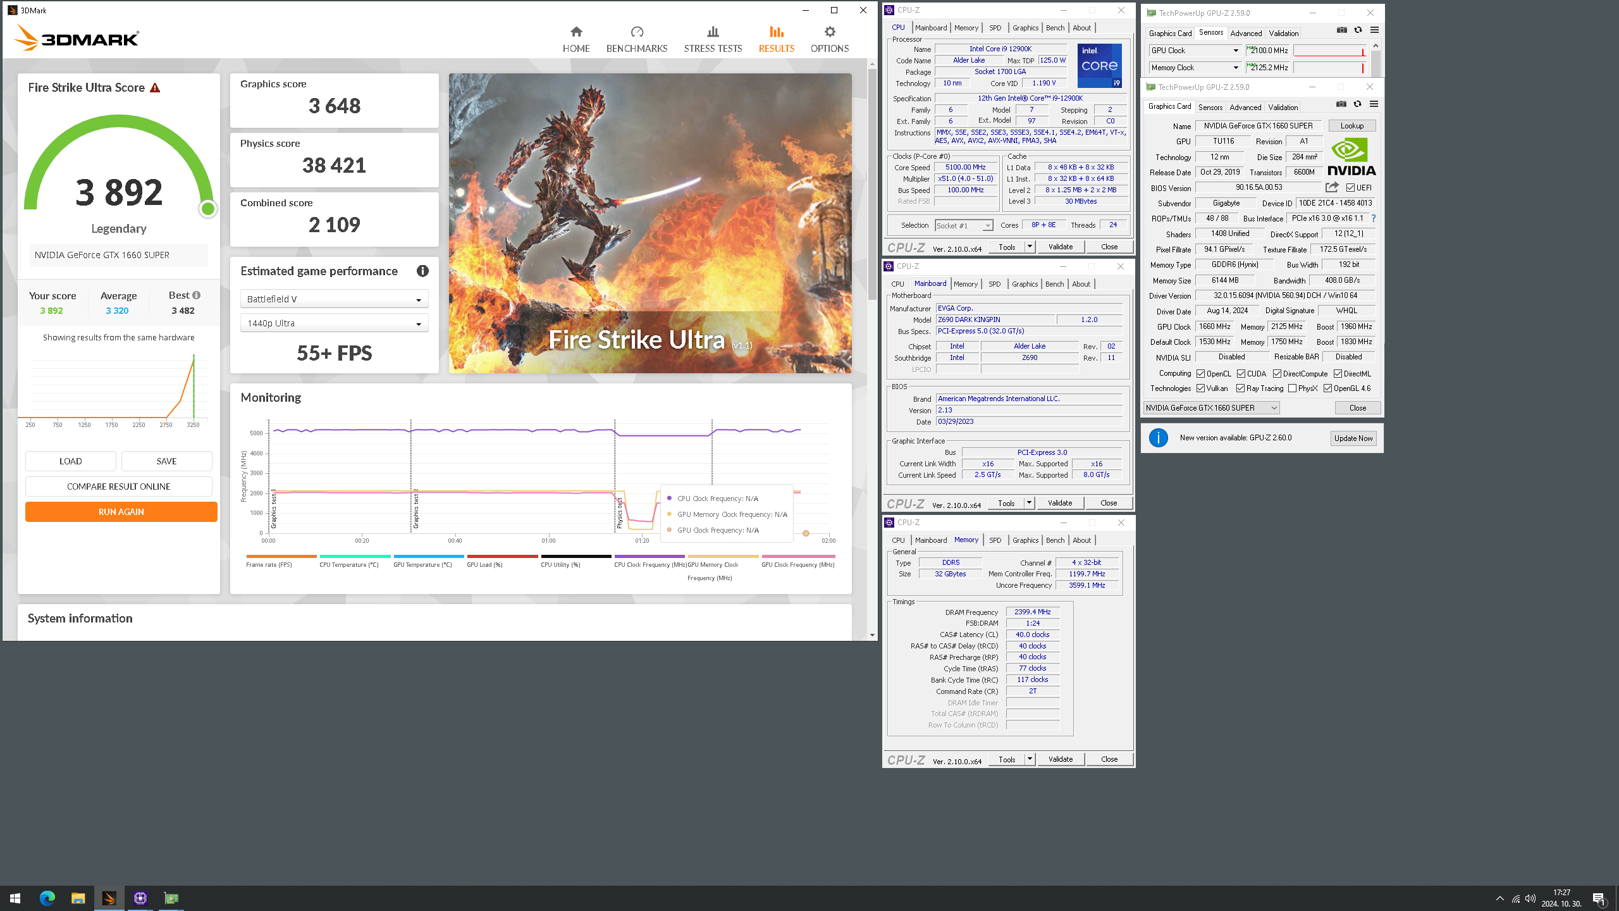This screenshot has width=1619, height=911.
Task: Click the Frame rate (FPS) legend color bar
Action: point(281,557)
